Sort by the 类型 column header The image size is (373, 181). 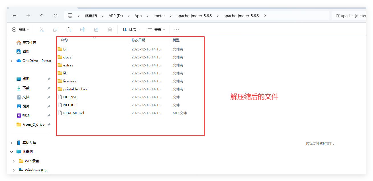(x=176, y=40)
